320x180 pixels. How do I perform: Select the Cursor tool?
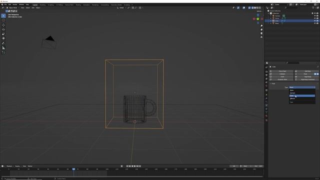click(3, 20)
